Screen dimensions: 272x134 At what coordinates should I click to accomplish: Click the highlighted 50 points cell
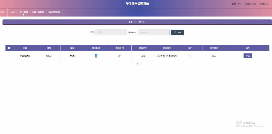96,56
